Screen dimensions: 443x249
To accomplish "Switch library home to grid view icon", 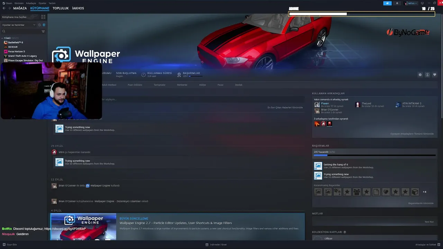I will click(43, 17).
